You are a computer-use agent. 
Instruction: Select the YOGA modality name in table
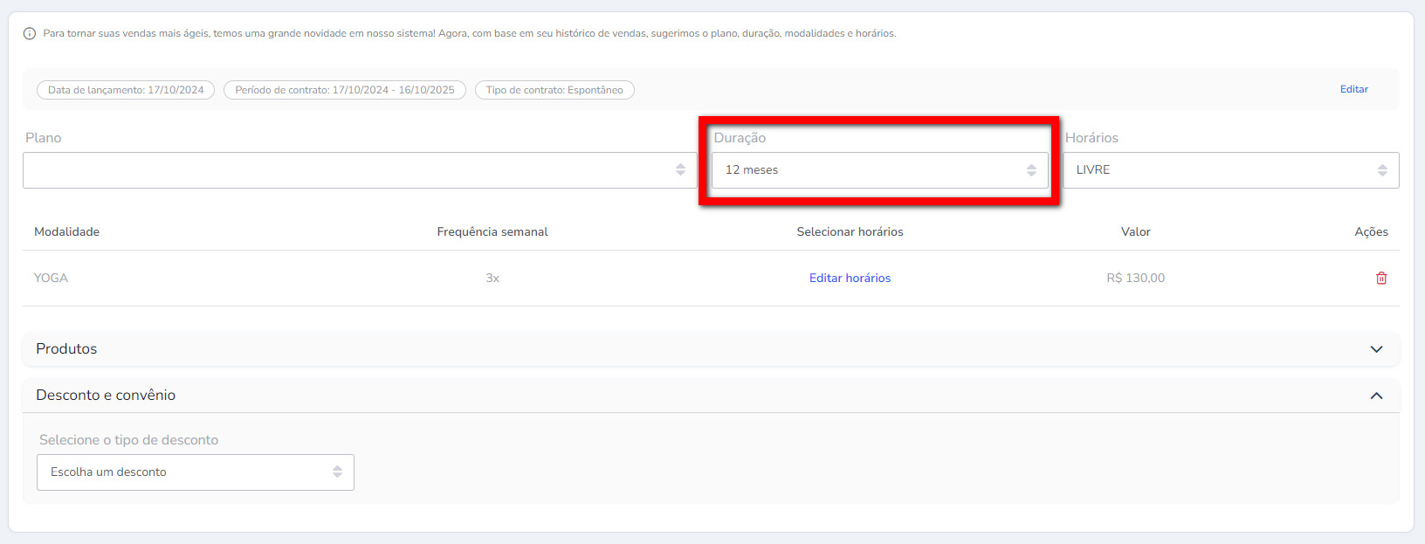(51, 278)
